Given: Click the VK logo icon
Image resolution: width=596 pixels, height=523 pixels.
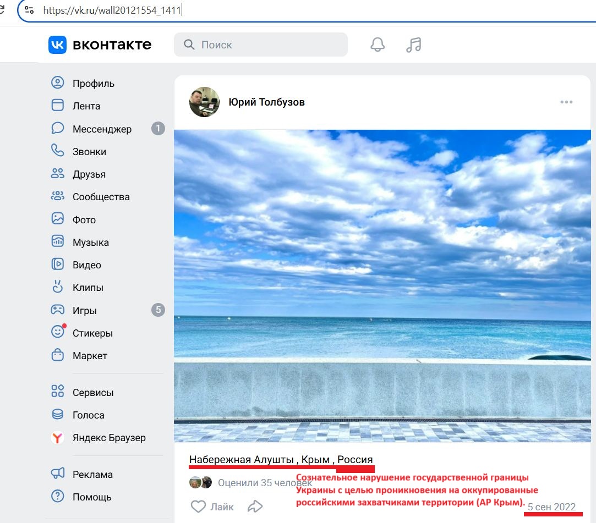Looking at the screenshot, I should (57, 45).
